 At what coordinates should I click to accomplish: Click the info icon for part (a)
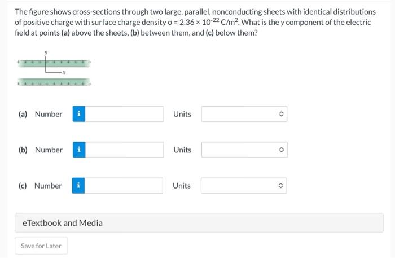(x=78, y=114)
